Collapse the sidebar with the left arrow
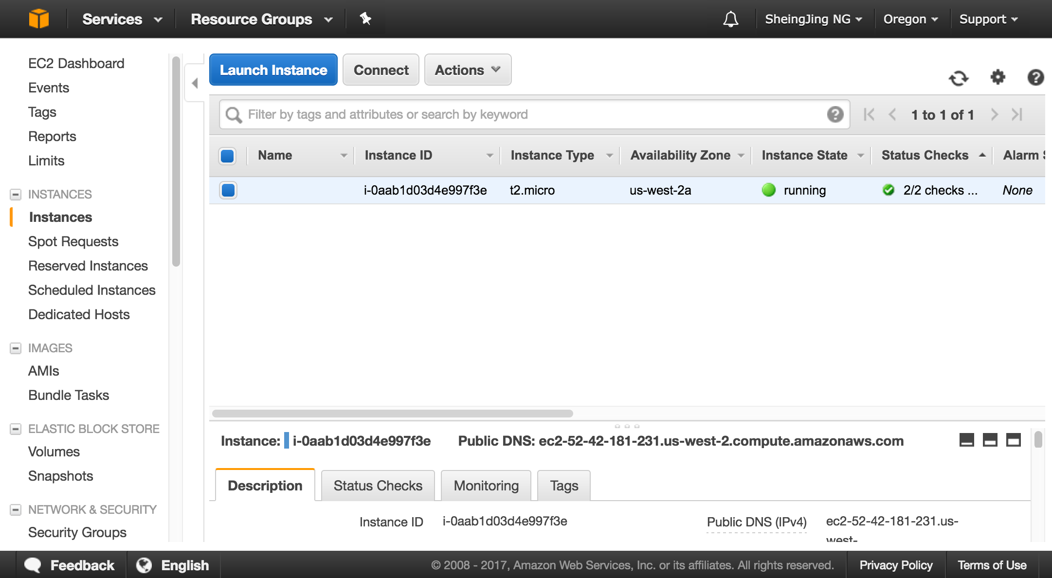The height and width of the screenshot is (578, 1052). tap(195, 83)
